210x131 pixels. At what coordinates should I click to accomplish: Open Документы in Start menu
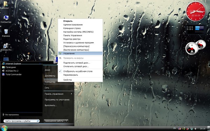pos(50,76)
